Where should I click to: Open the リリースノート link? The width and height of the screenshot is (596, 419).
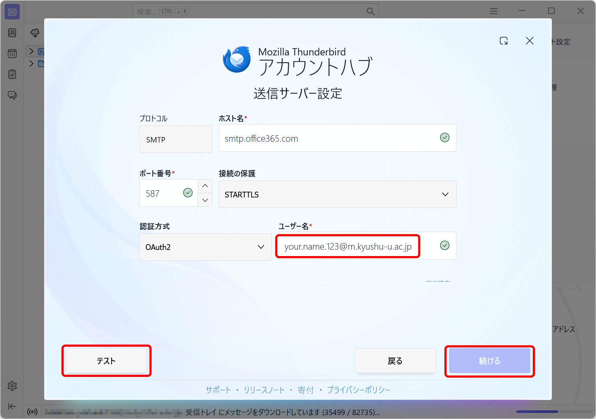pyautogui.click(x=264, y=390)
